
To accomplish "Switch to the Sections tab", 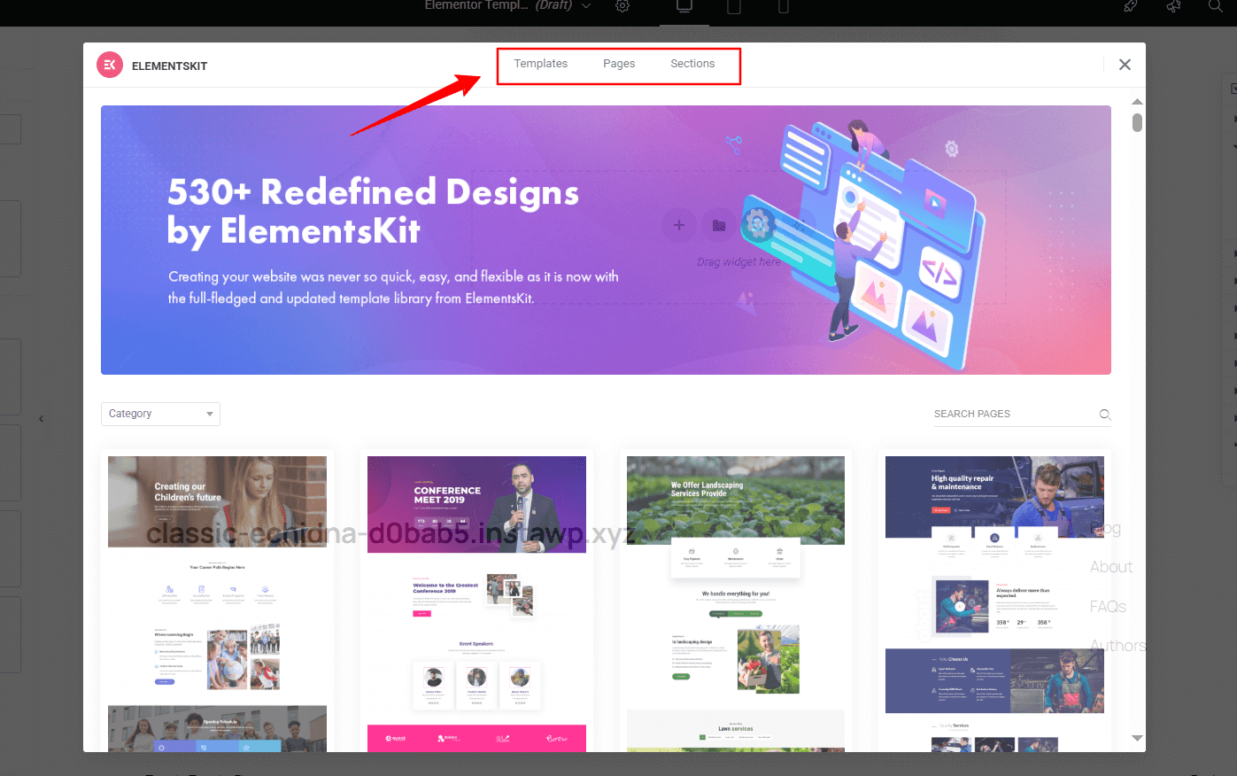I will coord(692,64).
